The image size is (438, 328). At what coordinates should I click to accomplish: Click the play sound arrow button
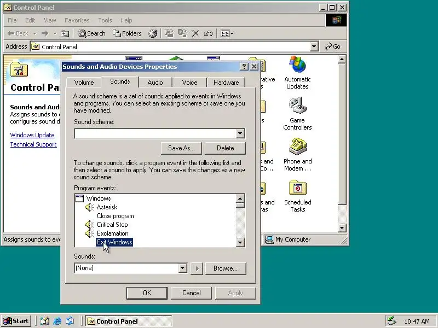197,268
